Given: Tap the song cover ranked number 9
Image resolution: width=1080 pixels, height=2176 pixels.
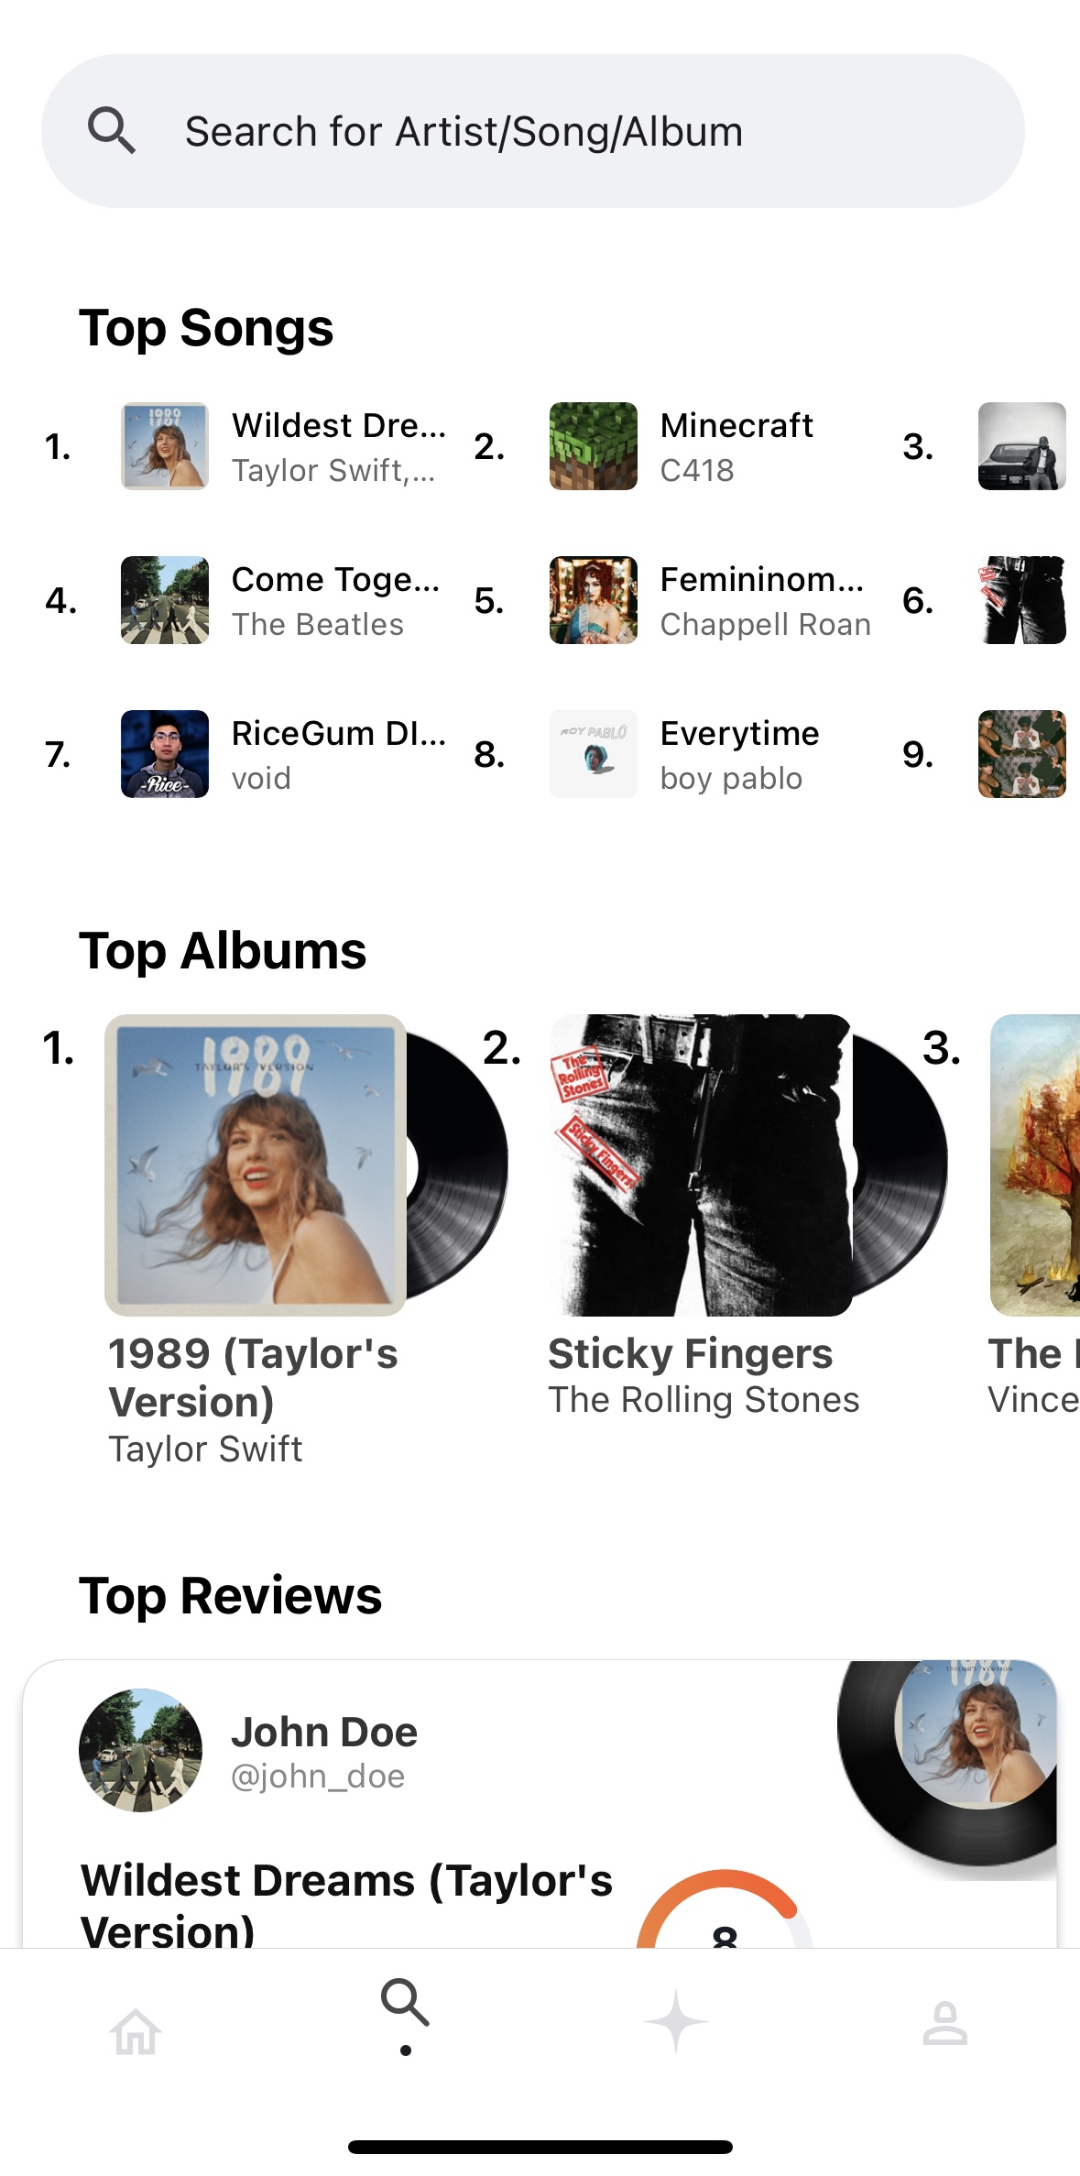Looking at the screenshot, I should tap(1021, 754).
